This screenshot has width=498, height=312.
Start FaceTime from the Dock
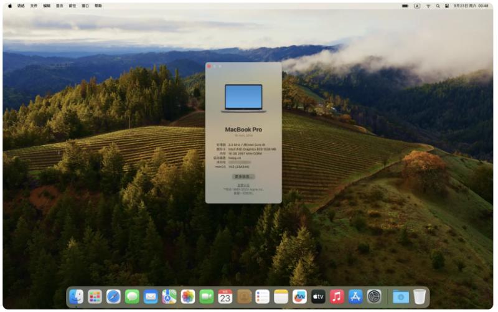tap(207, 297)
